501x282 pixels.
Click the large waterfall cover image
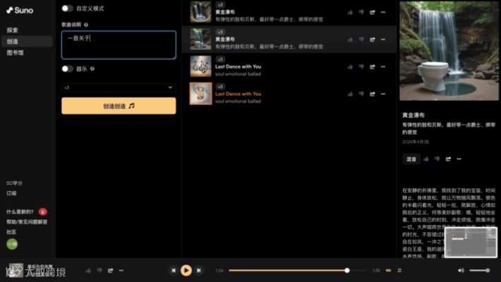449,51
